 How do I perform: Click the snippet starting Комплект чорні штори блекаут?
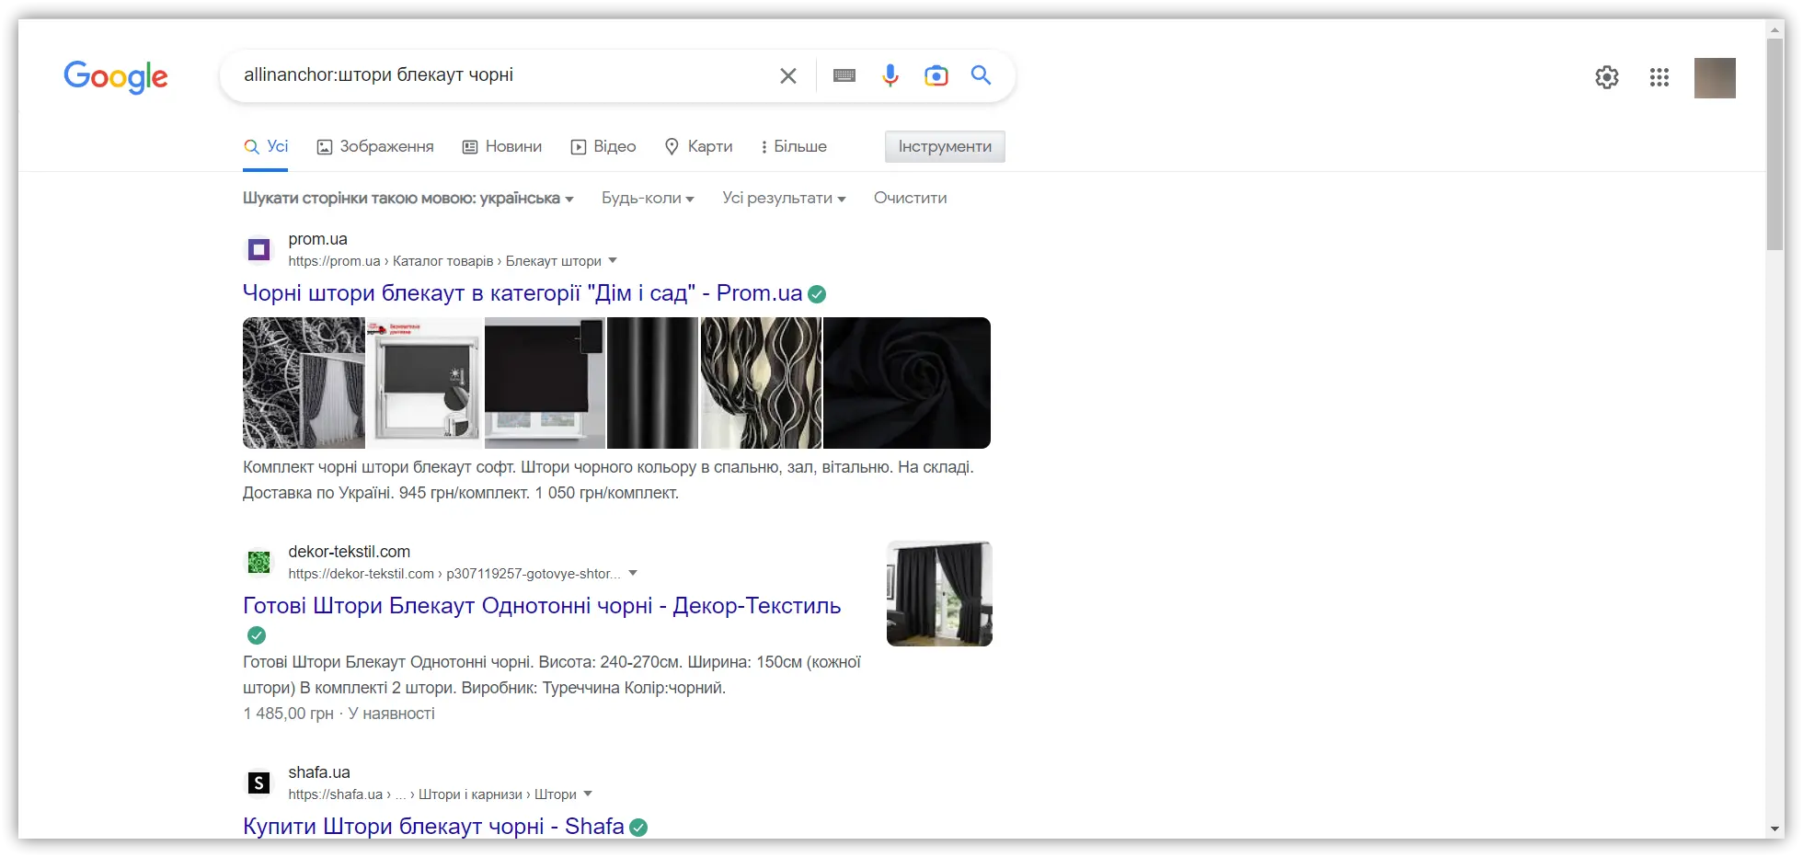[608, 480]
